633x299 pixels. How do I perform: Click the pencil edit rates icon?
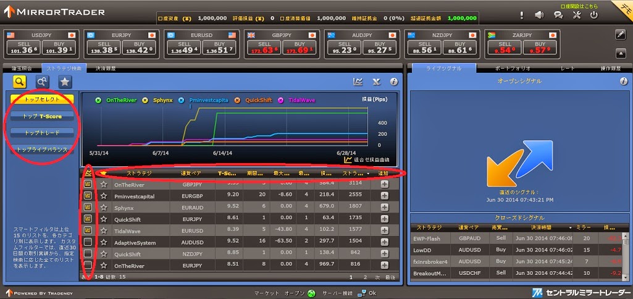[x=620, y=35]
